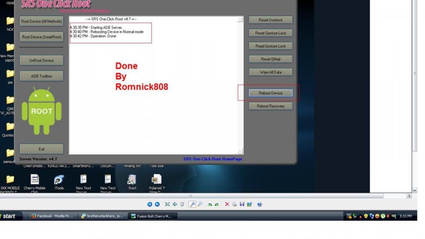Click the zoom in magnifier icon
The height and width of the screenshot is (239, 425).
point(193,204)
